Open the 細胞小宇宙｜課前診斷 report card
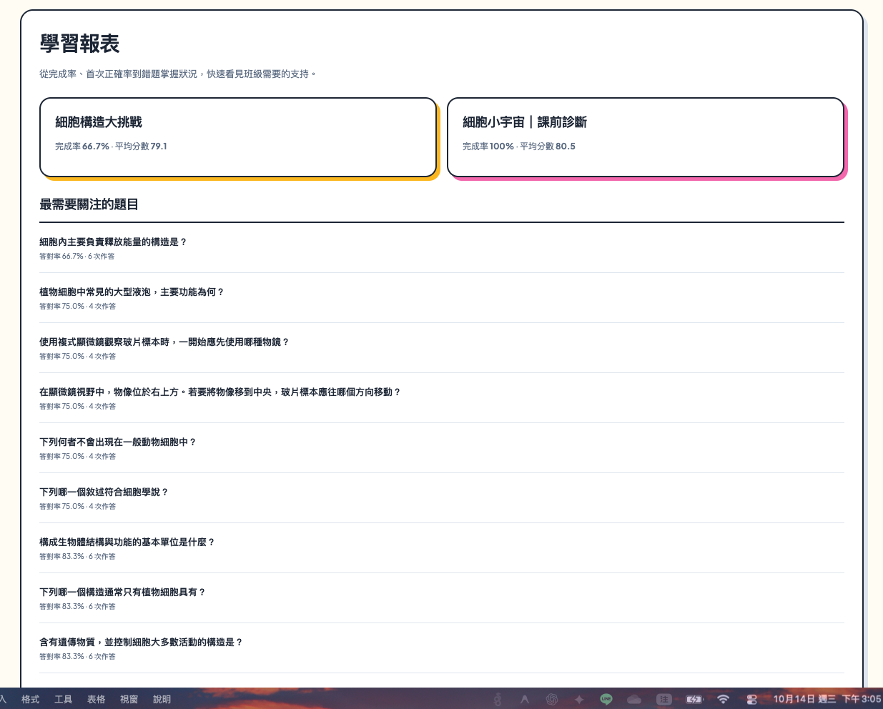Image resolution: width=883 pixels, height=709 pixels. coord(646,137)
